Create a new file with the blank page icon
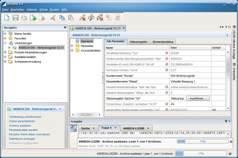Image resolution: width=238 pixels, height=158 pixels. click(7, 18)
